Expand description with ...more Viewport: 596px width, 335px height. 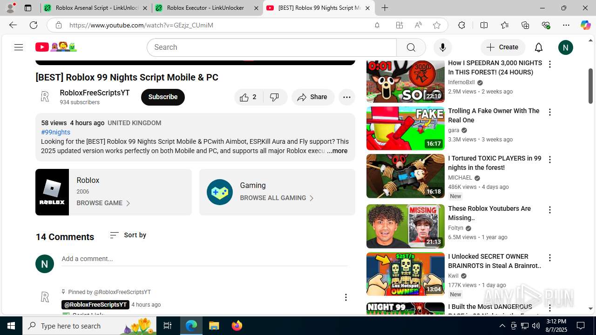(x=337, y=151)
